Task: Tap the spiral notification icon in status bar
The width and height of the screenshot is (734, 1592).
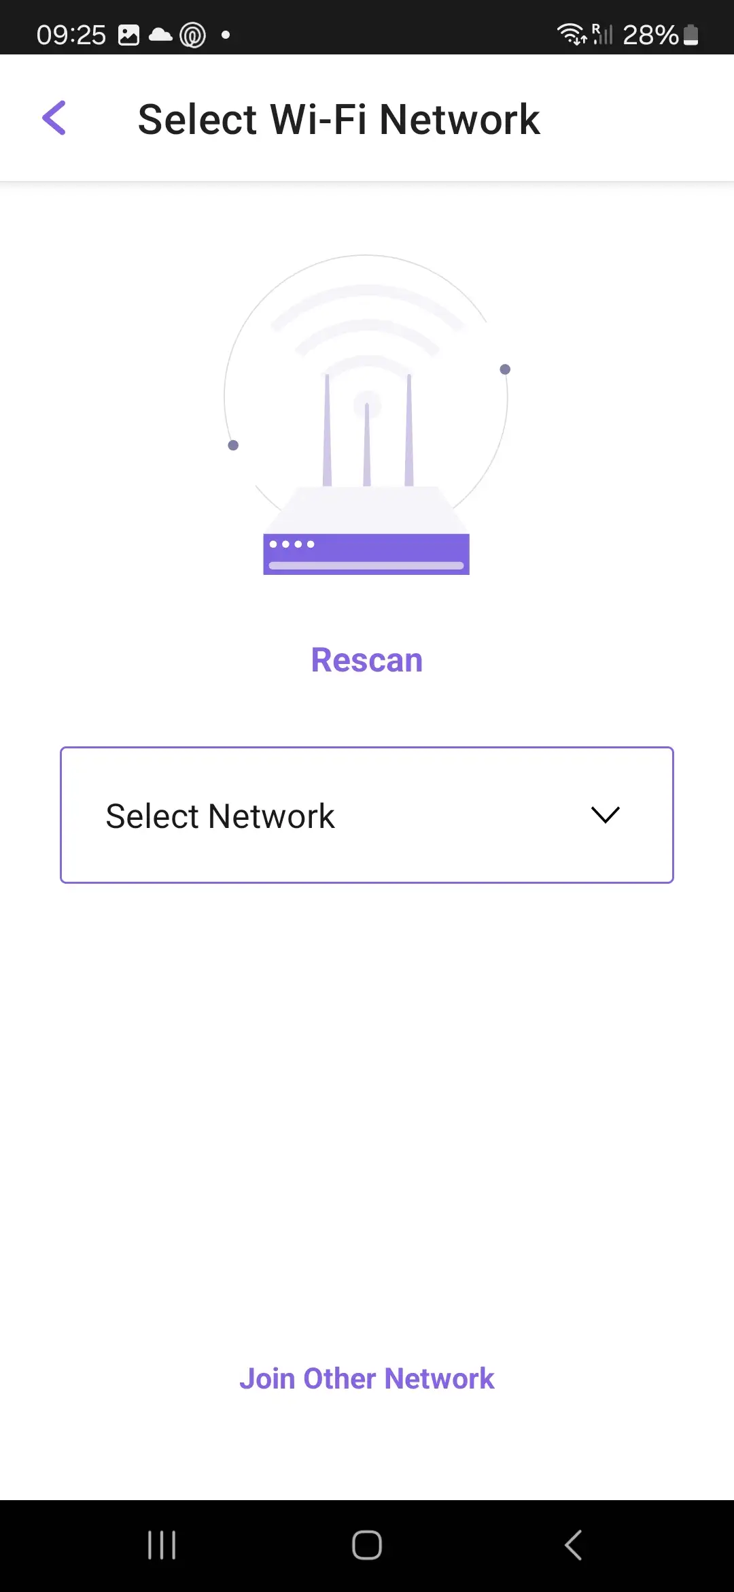Action: [192, 35]
